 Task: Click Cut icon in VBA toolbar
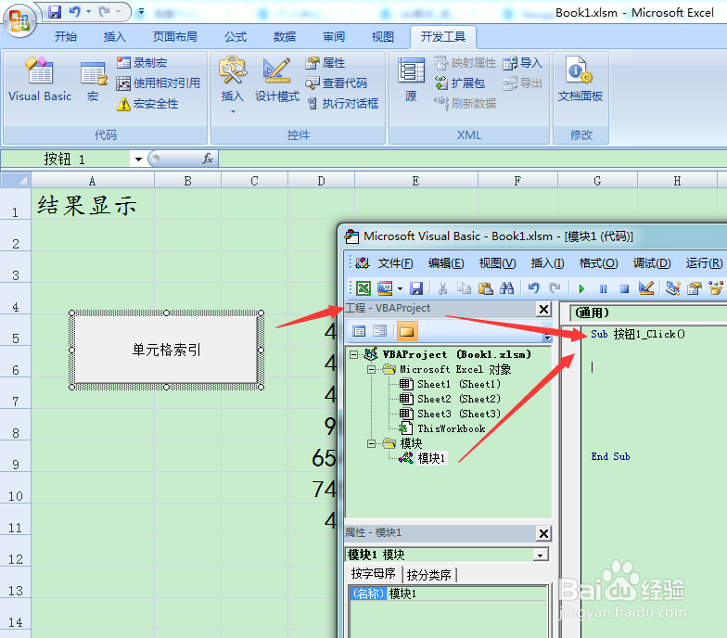[443, 288]
